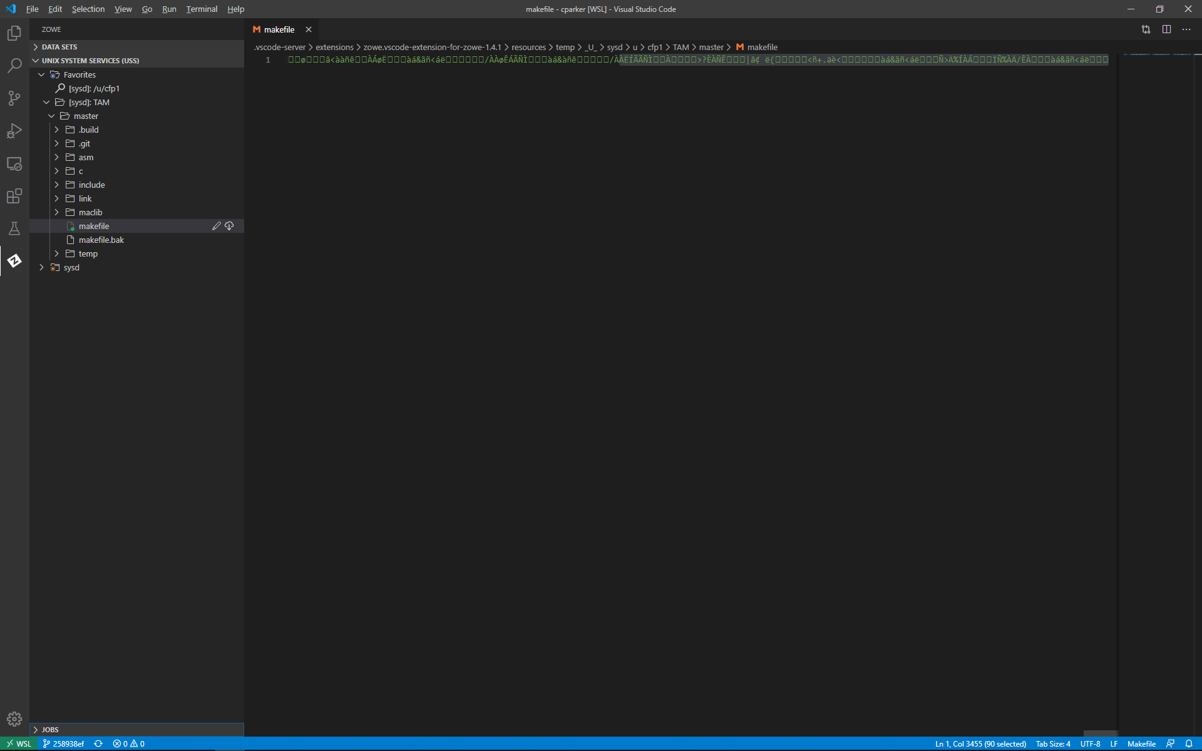Split the editor to the right
Viewport: 1202px width, 751px height.
1166,29
